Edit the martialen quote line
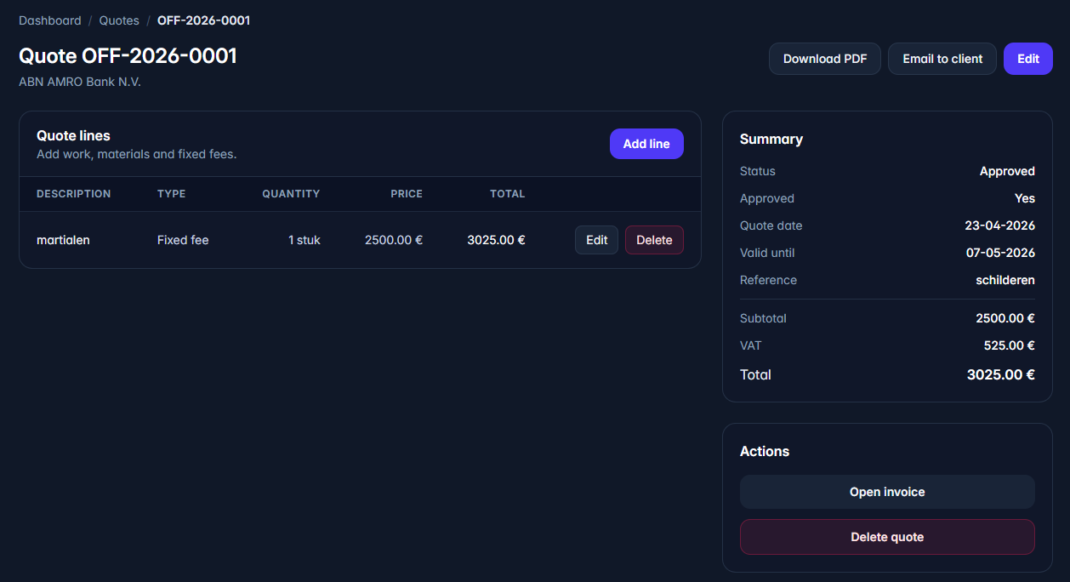Screen dimensions: 1070x582 coord(596,240)
